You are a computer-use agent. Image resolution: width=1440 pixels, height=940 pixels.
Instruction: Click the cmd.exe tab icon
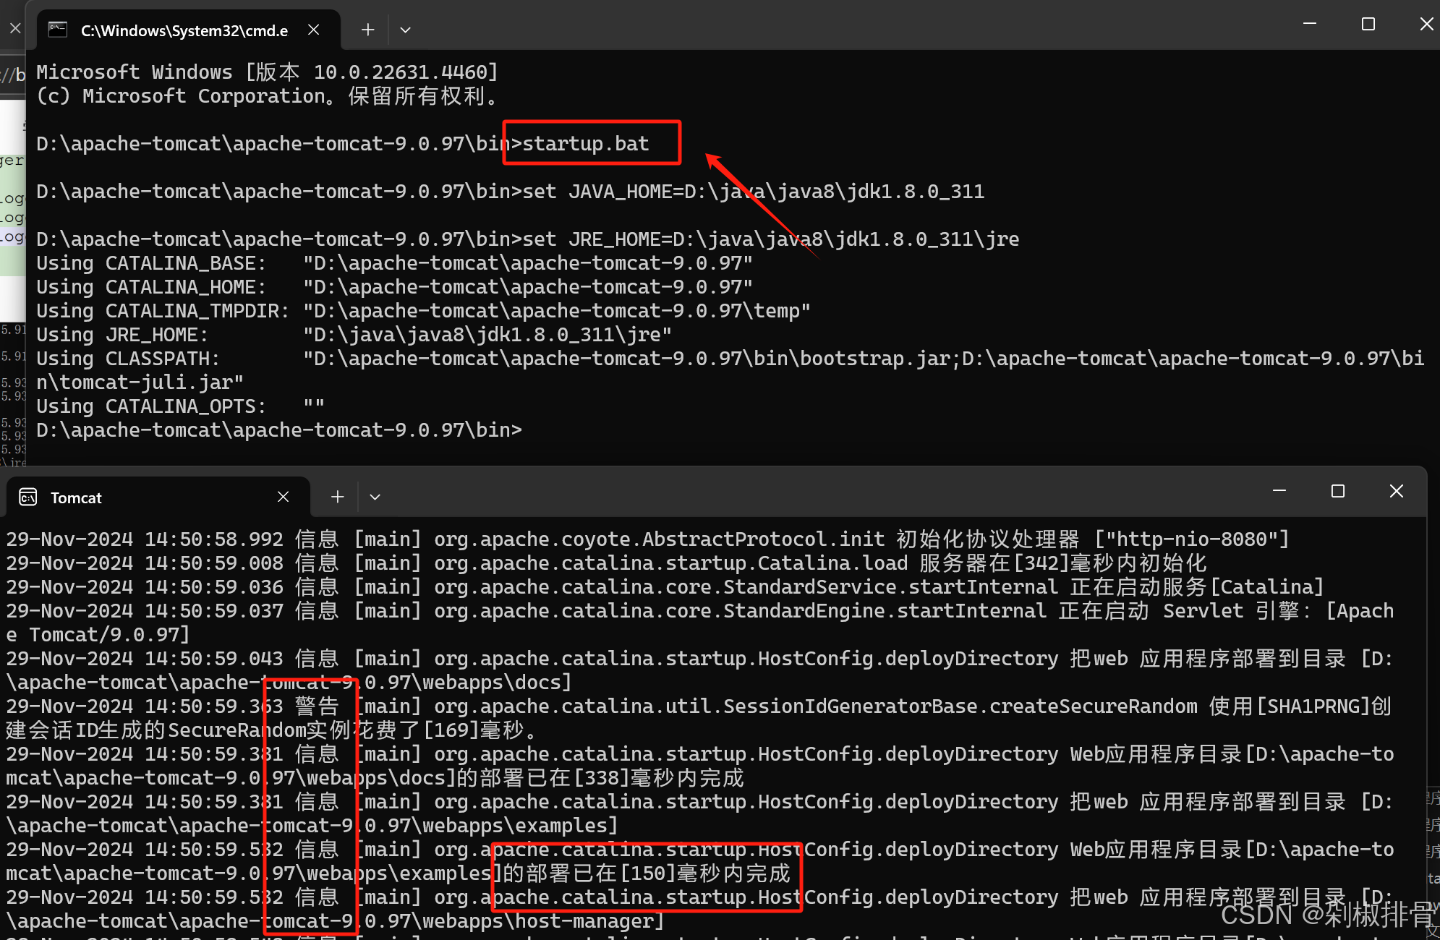[x=58, y=30]
